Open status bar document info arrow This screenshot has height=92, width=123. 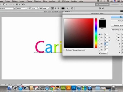tap(22, 85)
